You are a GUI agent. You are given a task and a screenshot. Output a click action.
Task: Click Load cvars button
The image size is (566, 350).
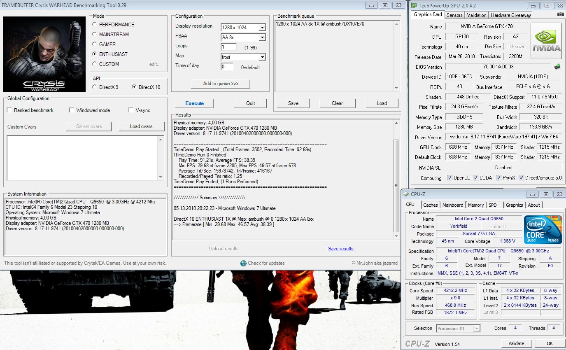141,126
